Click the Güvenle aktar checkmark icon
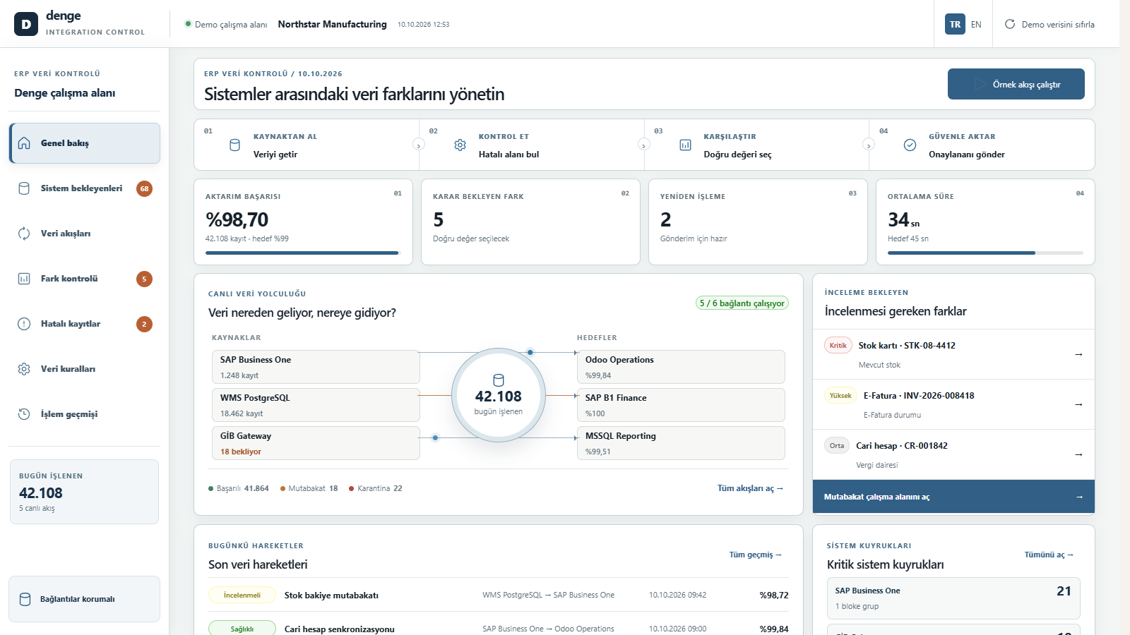The height and width of the screenshot is (635, 1130). (x=910, y=145)
